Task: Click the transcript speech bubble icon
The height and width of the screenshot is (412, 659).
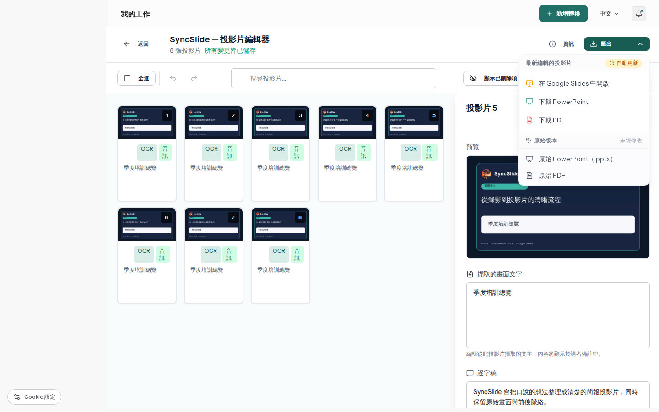Action: pyautogui.click(x=470, y=373)
